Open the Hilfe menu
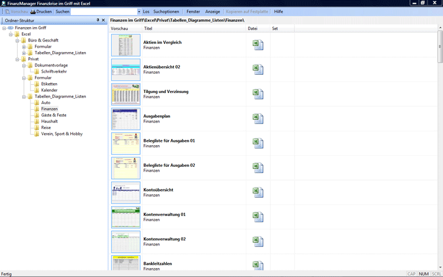This screenshot has height=277, width=443. pyautogui.click(x=279, y=12)
